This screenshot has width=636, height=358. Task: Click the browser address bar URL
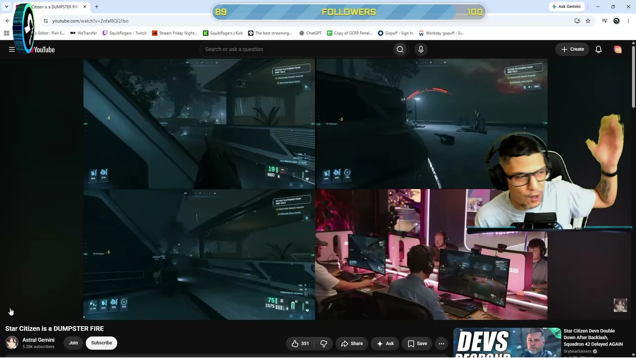pyautogui.click(x=90, y=21)
